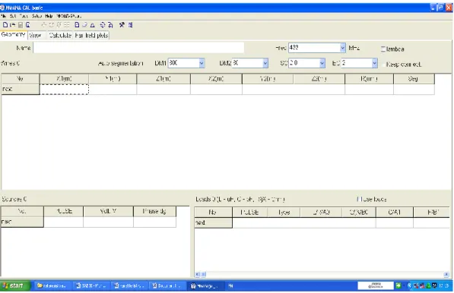This screenshot has height=293, width=454.
Task: Click the MMANA-GAL button on the taskbar
Action: tap(205, 286)
